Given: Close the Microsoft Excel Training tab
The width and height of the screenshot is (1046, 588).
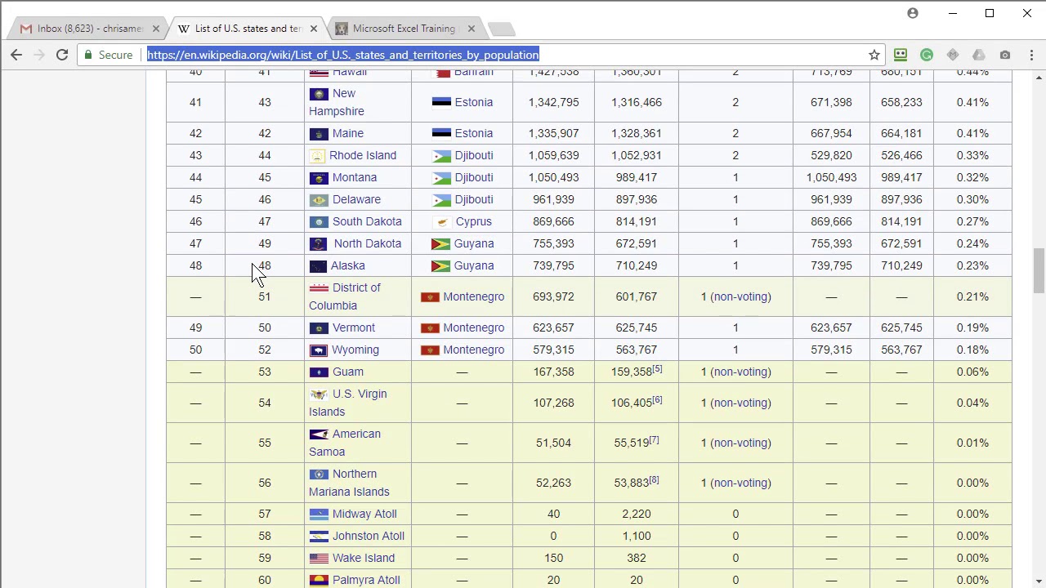Looking at the screenshot, I should point(471,29).
